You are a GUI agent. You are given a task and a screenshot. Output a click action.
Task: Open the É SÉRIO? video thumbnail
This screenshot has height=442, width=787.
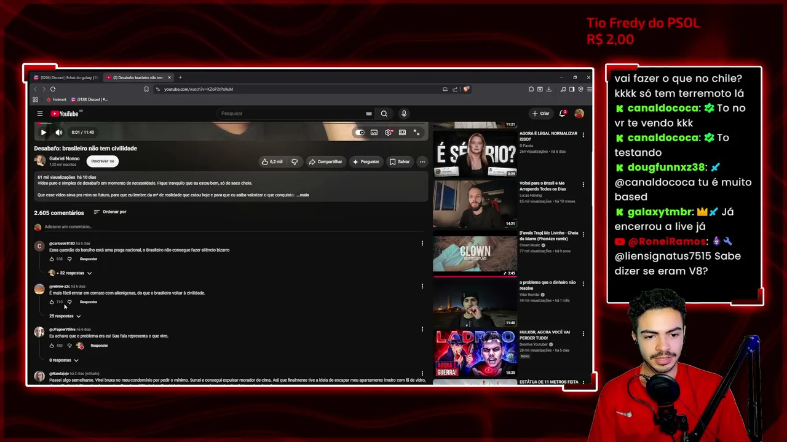(x=475, y=153)
